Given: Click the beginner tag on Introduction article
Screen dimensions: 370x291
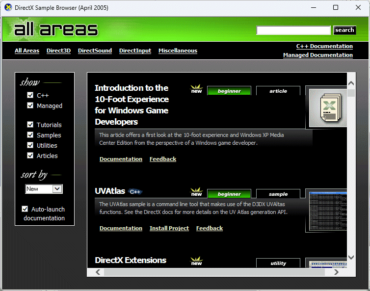Looking at the screenshot, I should [229, 91].
